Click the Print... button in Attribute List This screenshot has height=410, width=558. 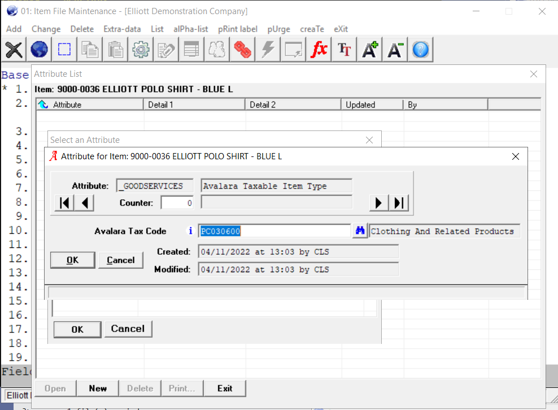[182, 389]
